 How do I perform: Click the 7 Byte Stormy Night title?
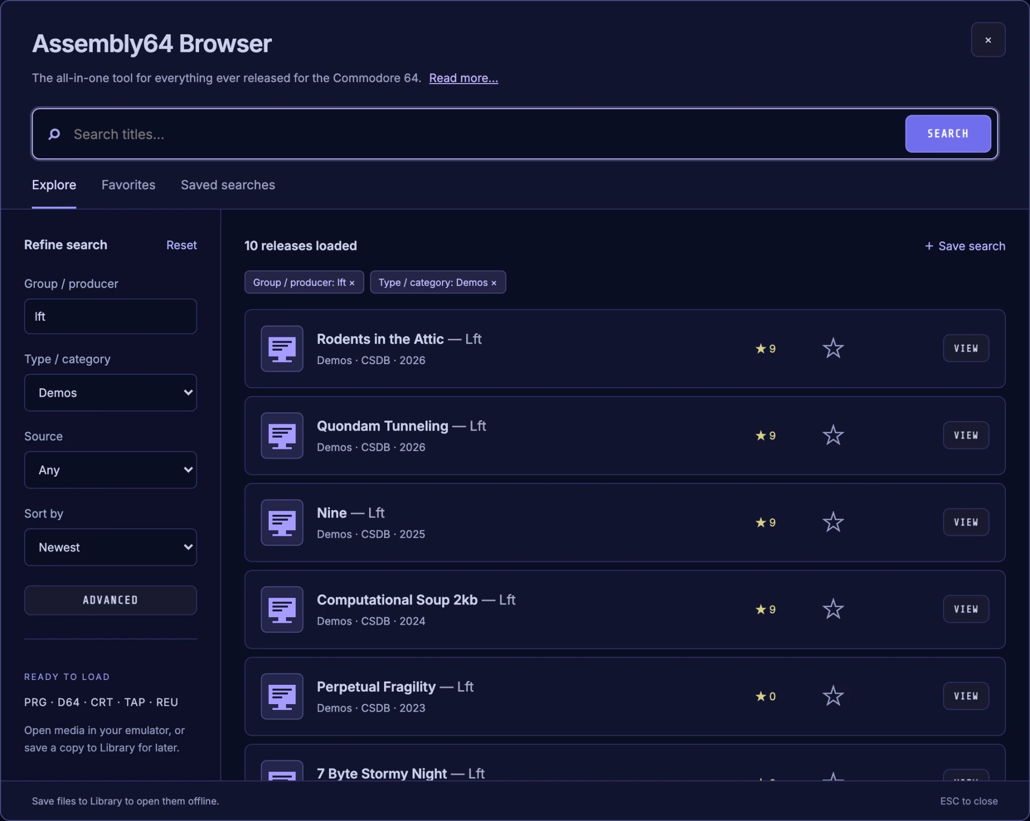pyautogui.click(x=381, y=773)
